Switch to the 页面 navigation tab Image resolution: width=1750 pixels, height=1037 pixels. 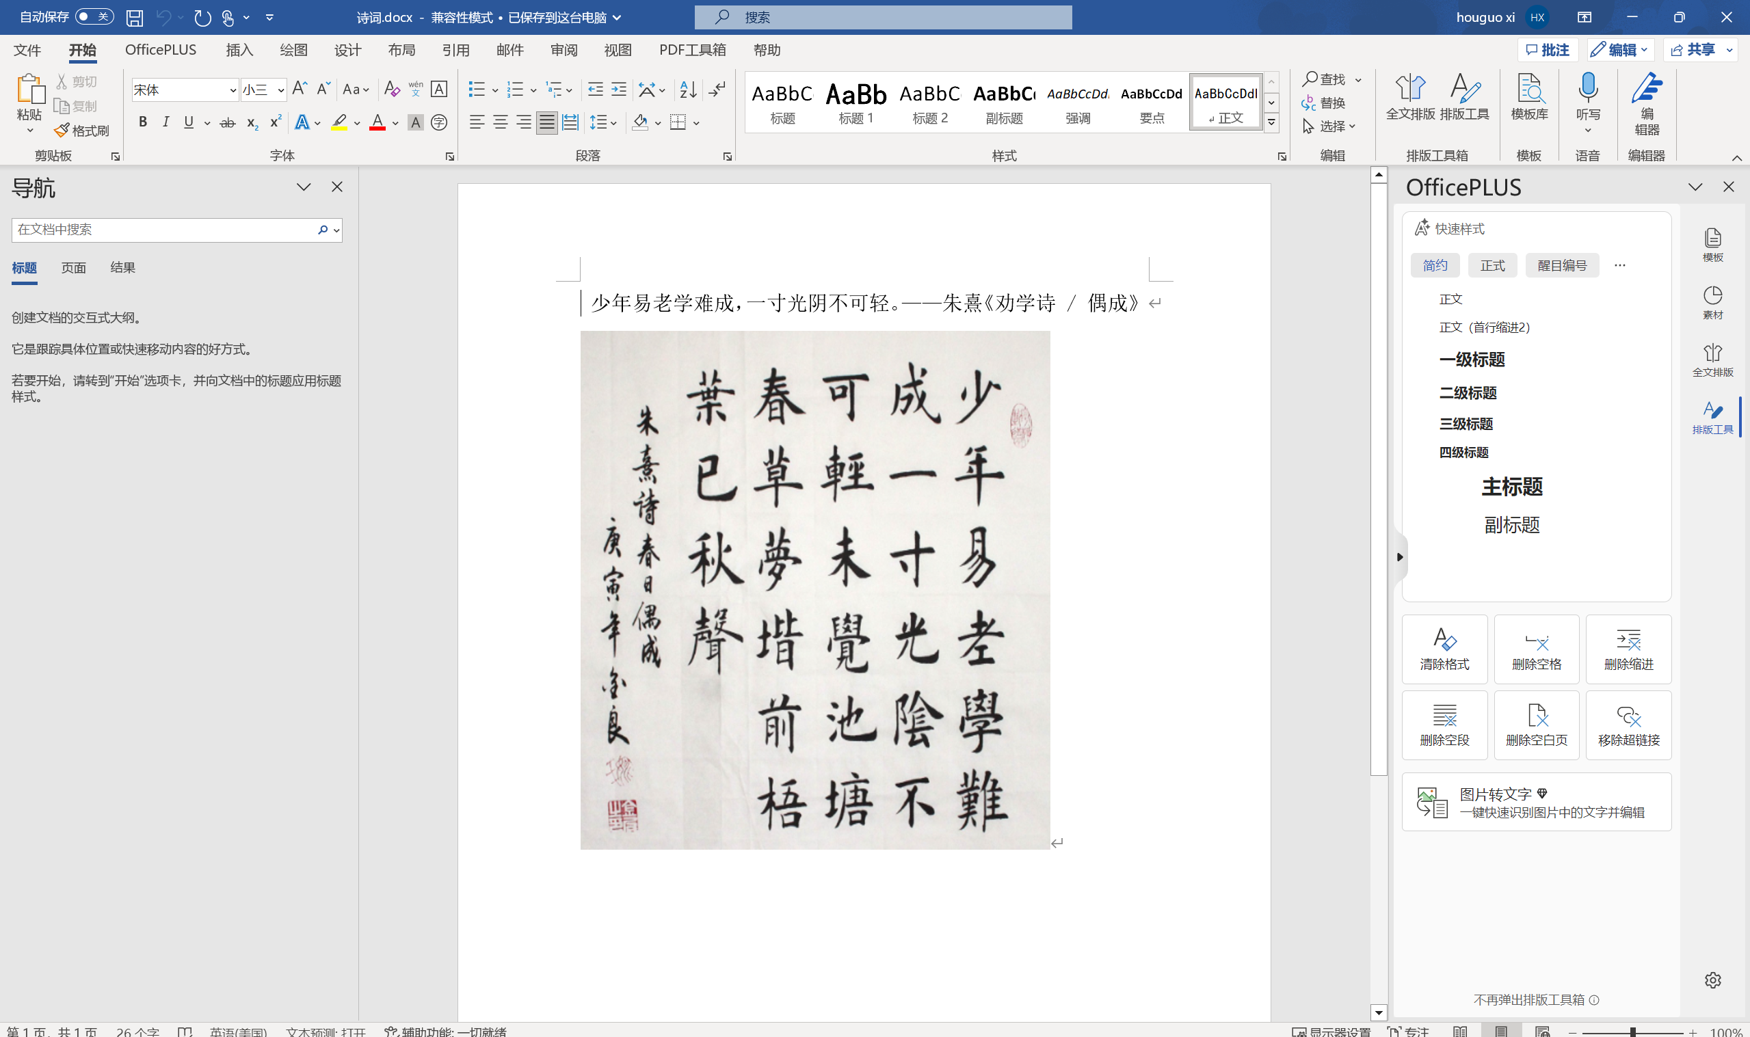[73, 268]
